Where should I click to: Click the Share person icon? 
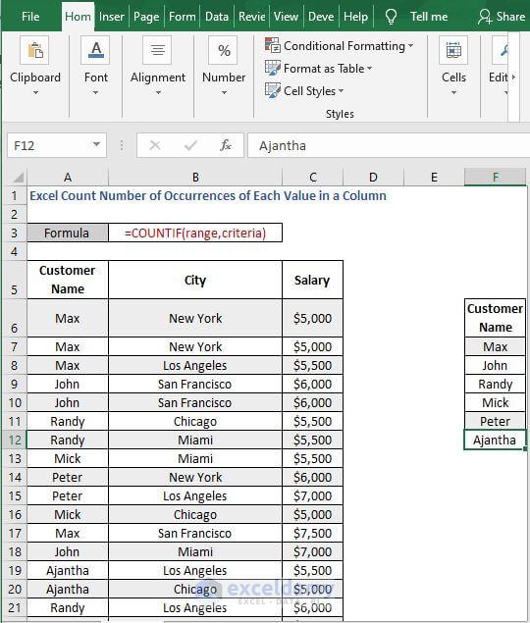coord(485,17)
